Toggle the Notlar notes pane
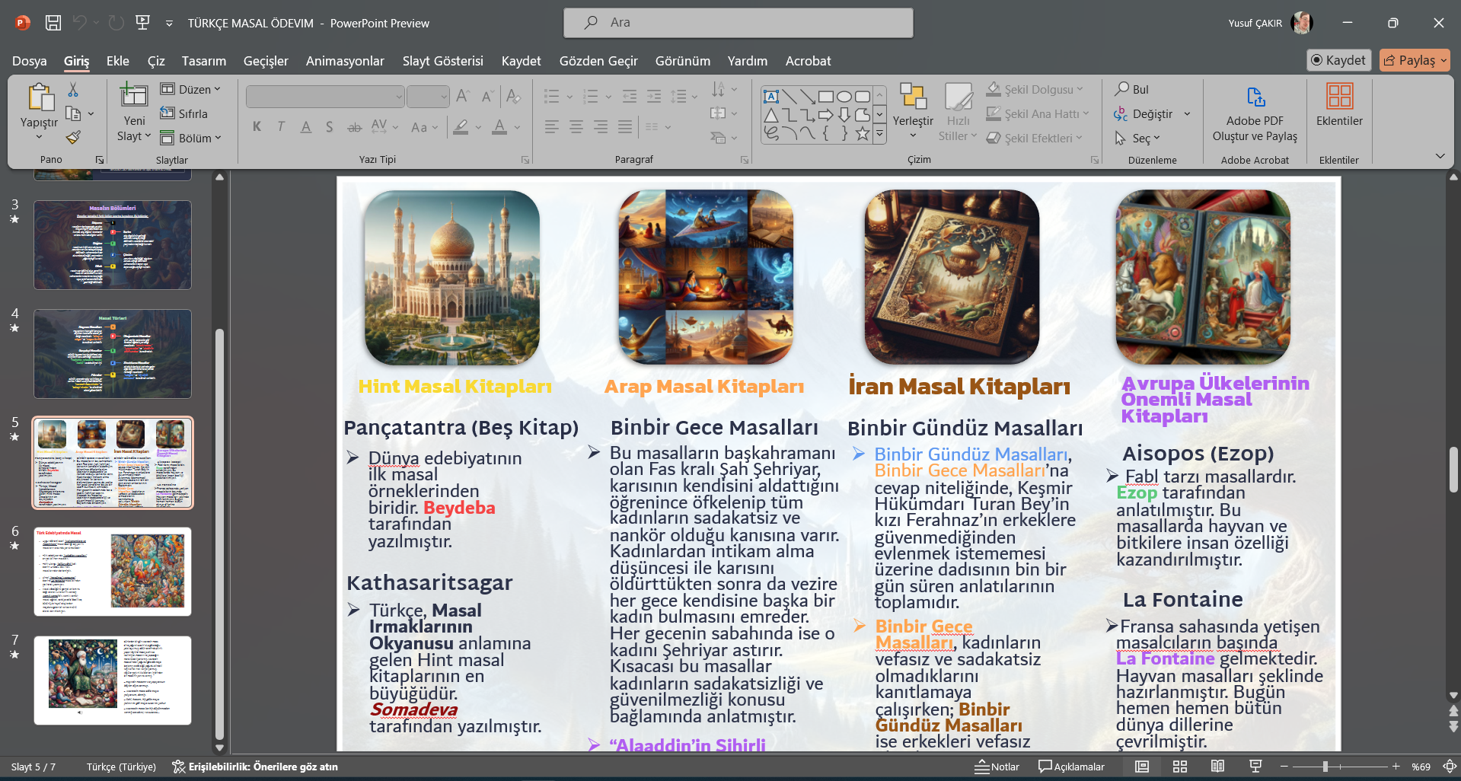 pos(997,767)
